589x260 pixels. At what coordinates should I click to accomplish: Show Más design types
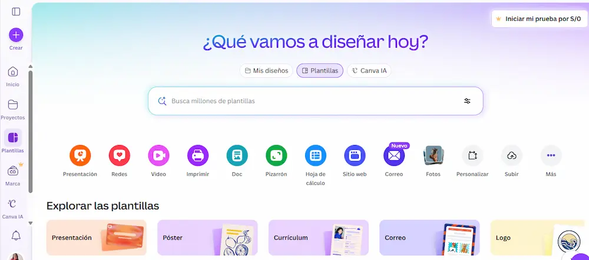click(551, 156)
